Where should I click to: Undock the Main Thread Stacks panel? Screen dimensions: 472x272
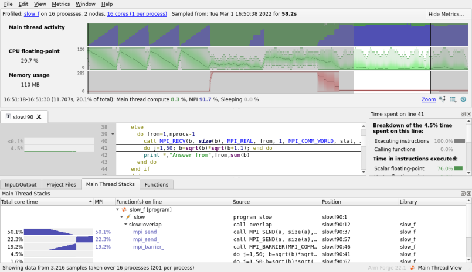(463, 194)
